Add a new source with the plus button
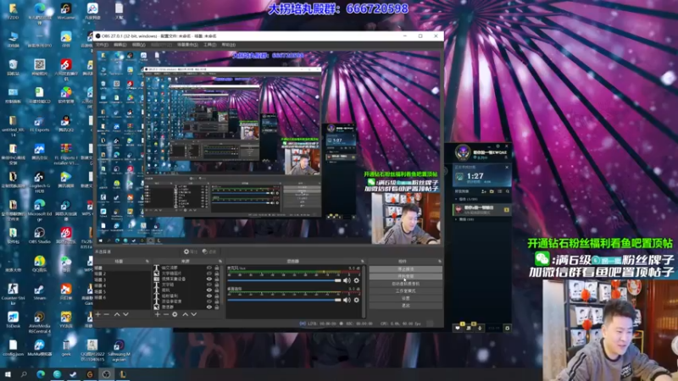Image resolution: width=678 pixels, height=381 pixels. click(158, 314)
